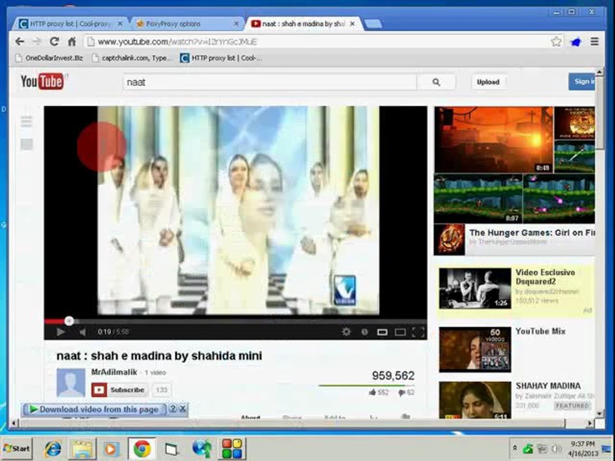
Task: Open HTTP proxy list bookmark
Action: point(221,58)
